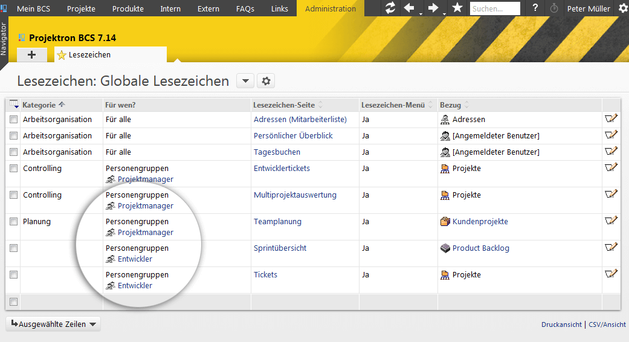Open the column selector in table header
Viewport: 629px width, 342px height.
14,105
